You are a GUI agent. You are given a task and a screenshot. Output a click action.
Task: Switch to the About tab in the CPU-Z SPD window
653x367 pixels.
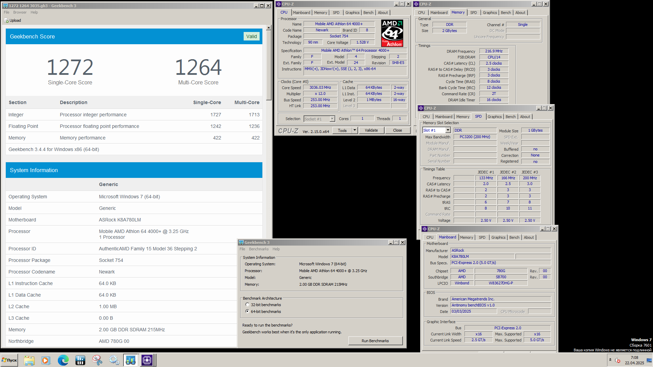pyautogui.click(x=525, y=117)
